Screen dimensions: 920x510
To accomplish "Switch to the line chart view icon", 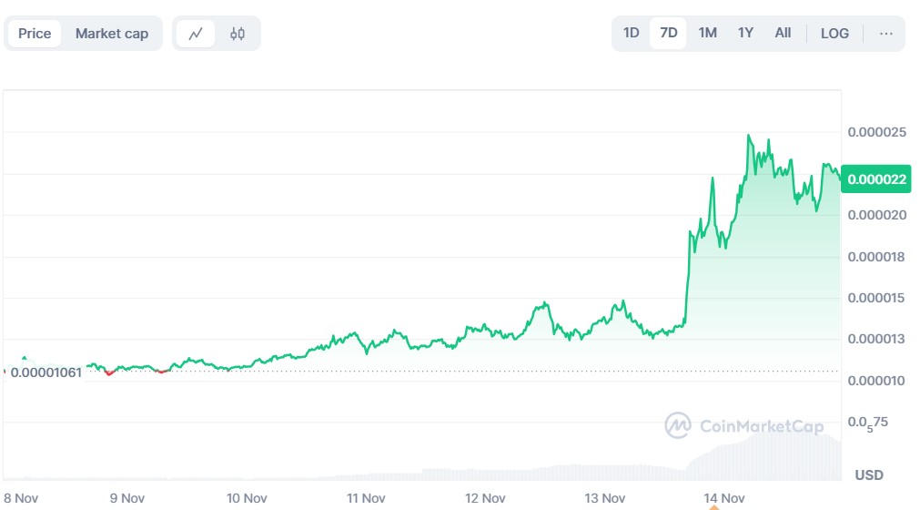I will [196, 34].
